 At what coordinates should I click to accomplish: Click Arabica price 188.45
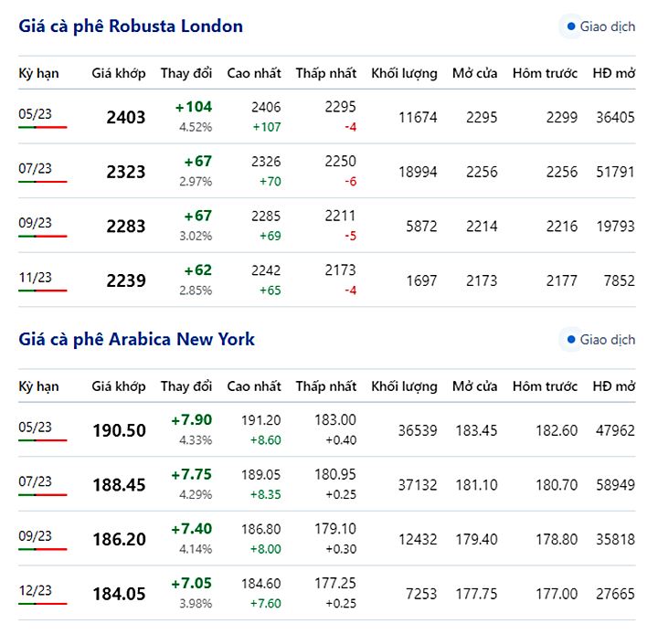pos(119,484)
